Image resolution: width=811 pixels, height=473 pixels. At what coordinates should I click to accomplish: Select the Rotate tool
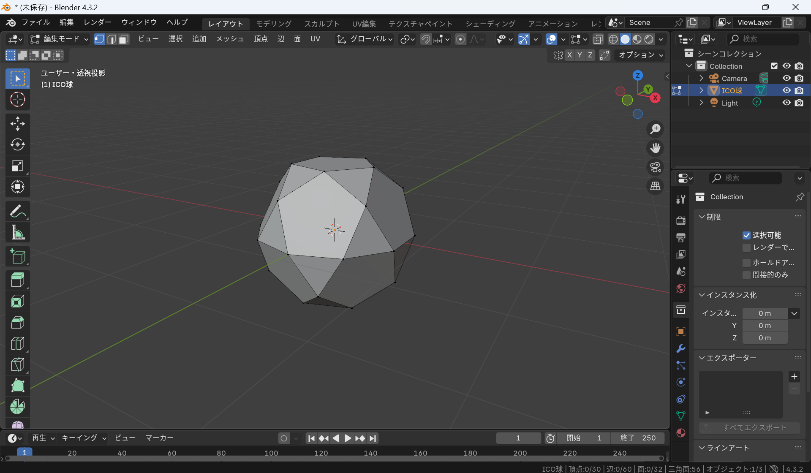pyautogui.click(x=17, y=145)
